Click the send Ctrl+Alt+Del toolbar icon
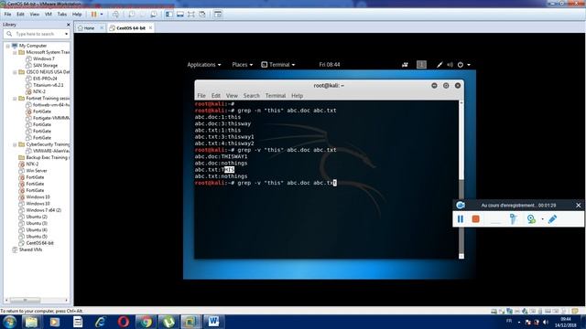The width and height of the screenshot is (586, 329). 116,15
